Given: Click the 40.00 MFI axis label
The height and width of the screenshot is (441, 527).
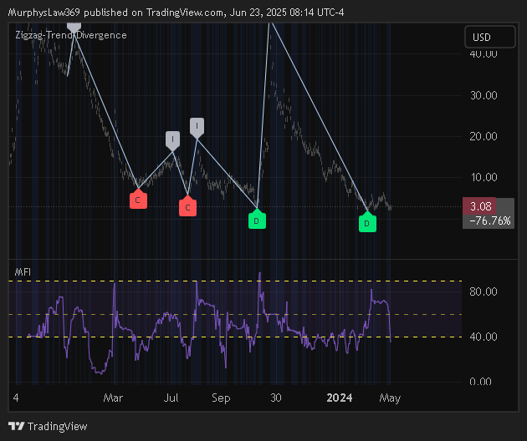Looking at the screenshot, I should (484, 337).
